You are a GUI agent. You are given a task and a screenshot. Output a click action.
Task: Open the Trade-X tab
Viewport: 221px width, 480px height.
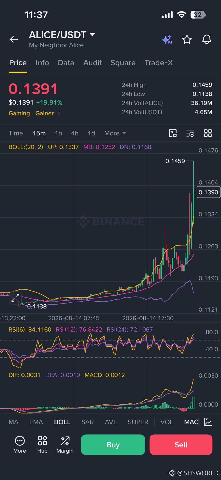click(159, 63)
